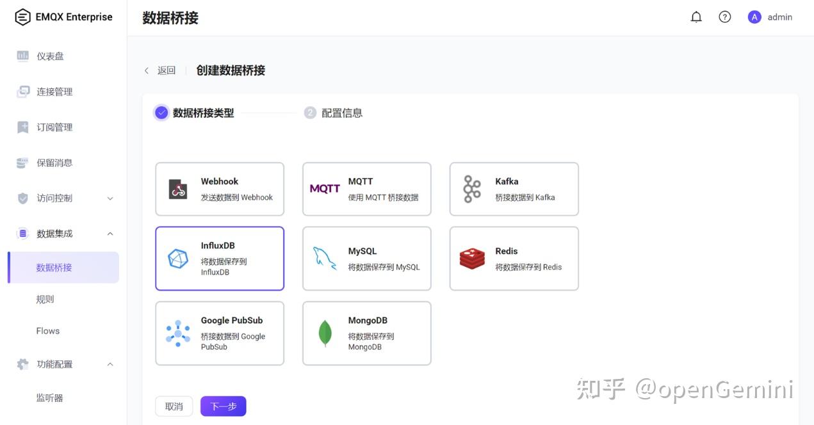Viewport: 814px width, 425px height.
Task: Click the 配置信息 step label
Action: [342, 113]
